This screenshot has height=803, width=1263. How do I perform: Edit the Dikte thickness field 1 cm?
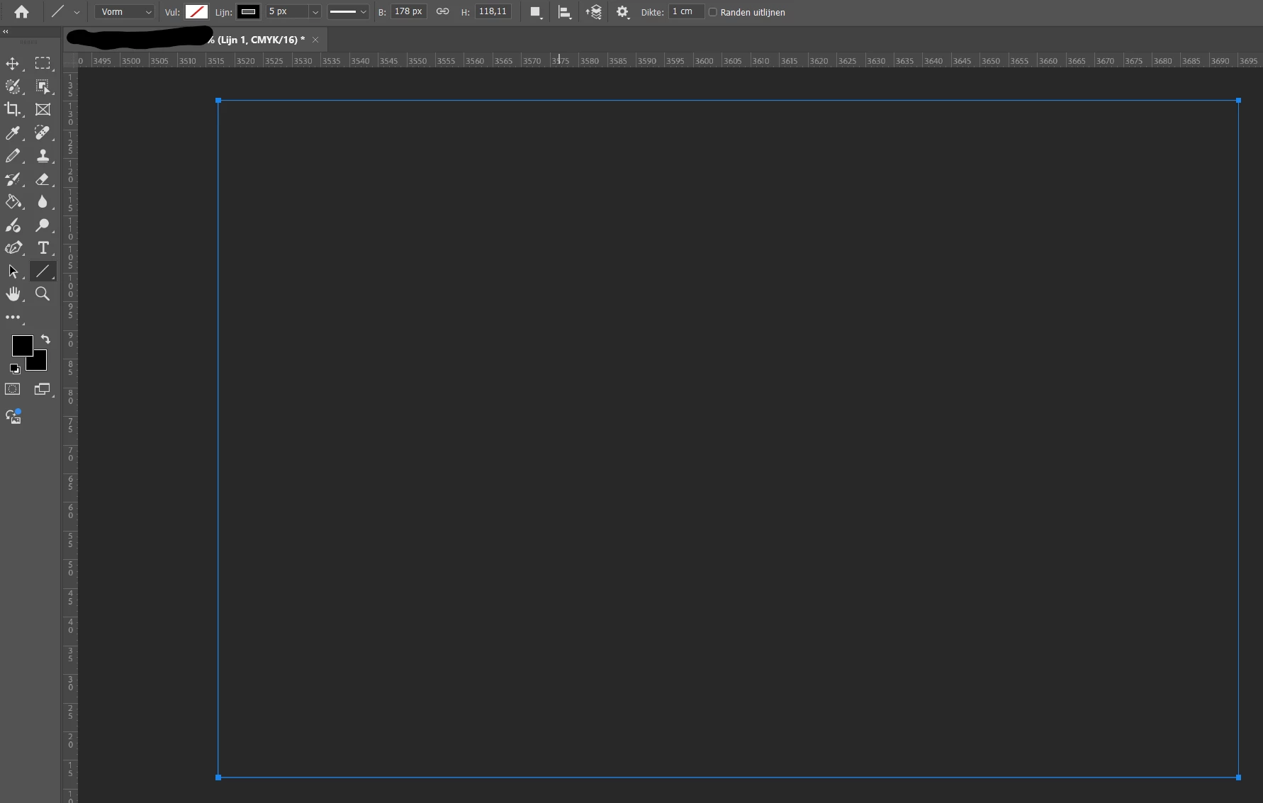[686, 11]
